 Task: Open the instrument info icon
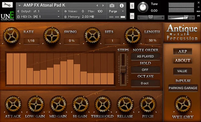(x=122, y=6)
